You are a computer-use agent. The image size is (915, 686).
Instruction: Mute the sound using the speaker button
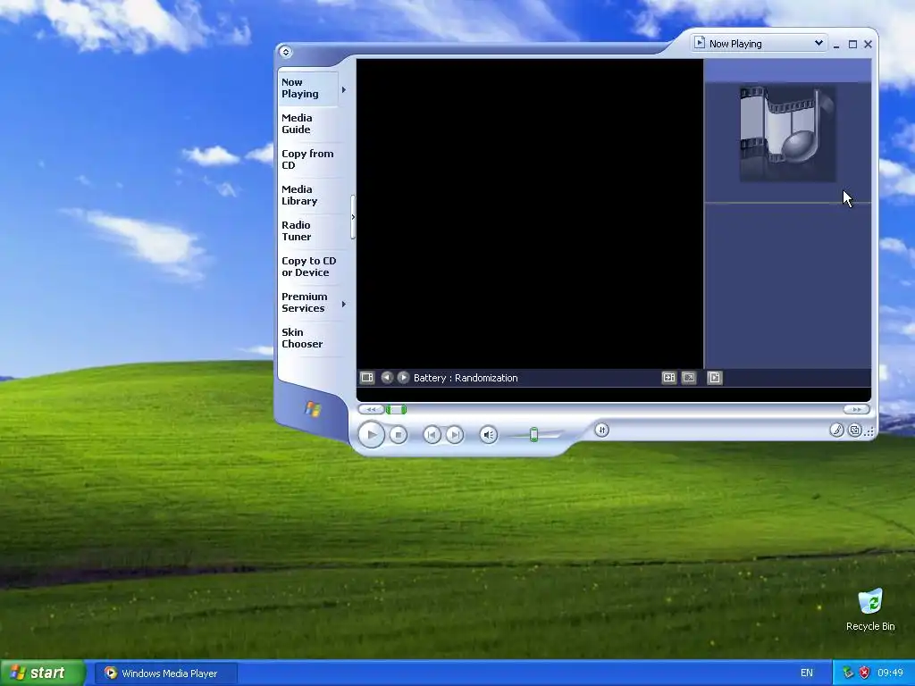point(489,435)
